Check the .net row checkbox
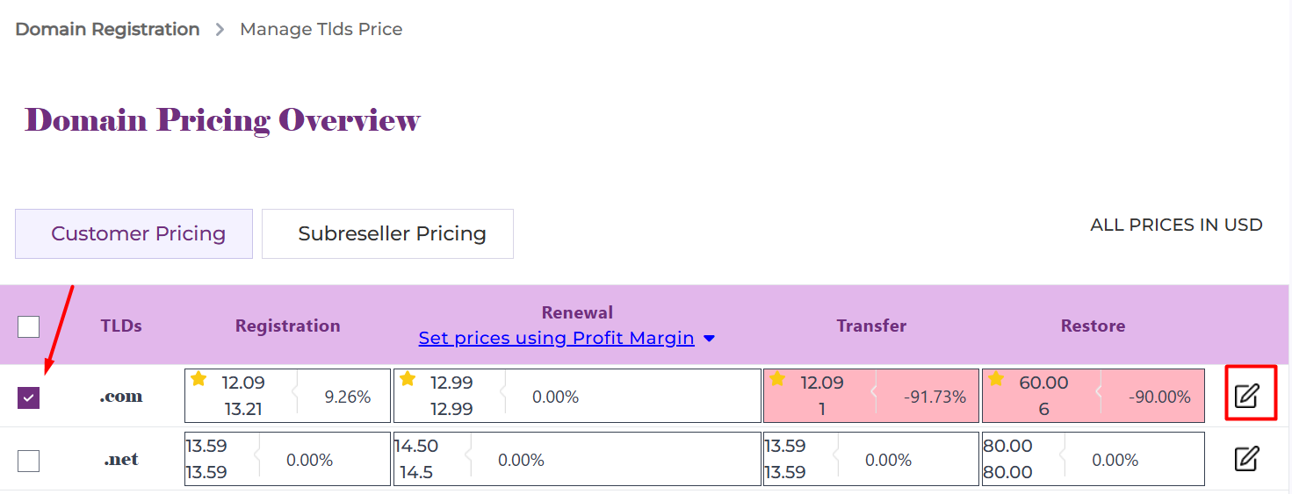Viewport: 1292px width, 494px height. [29, 461]
